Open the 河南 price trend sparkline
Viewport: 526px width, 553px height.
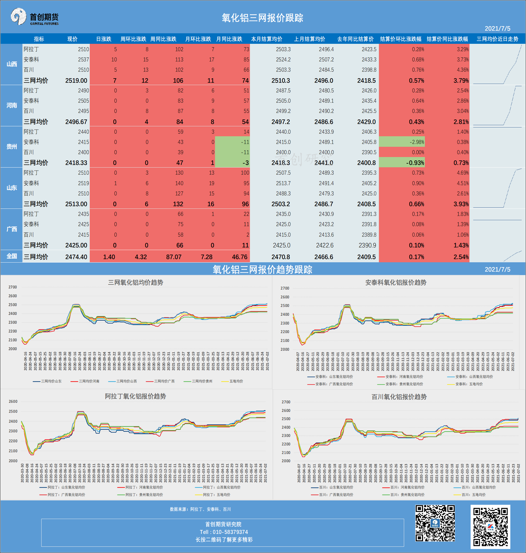coord(497,106)
